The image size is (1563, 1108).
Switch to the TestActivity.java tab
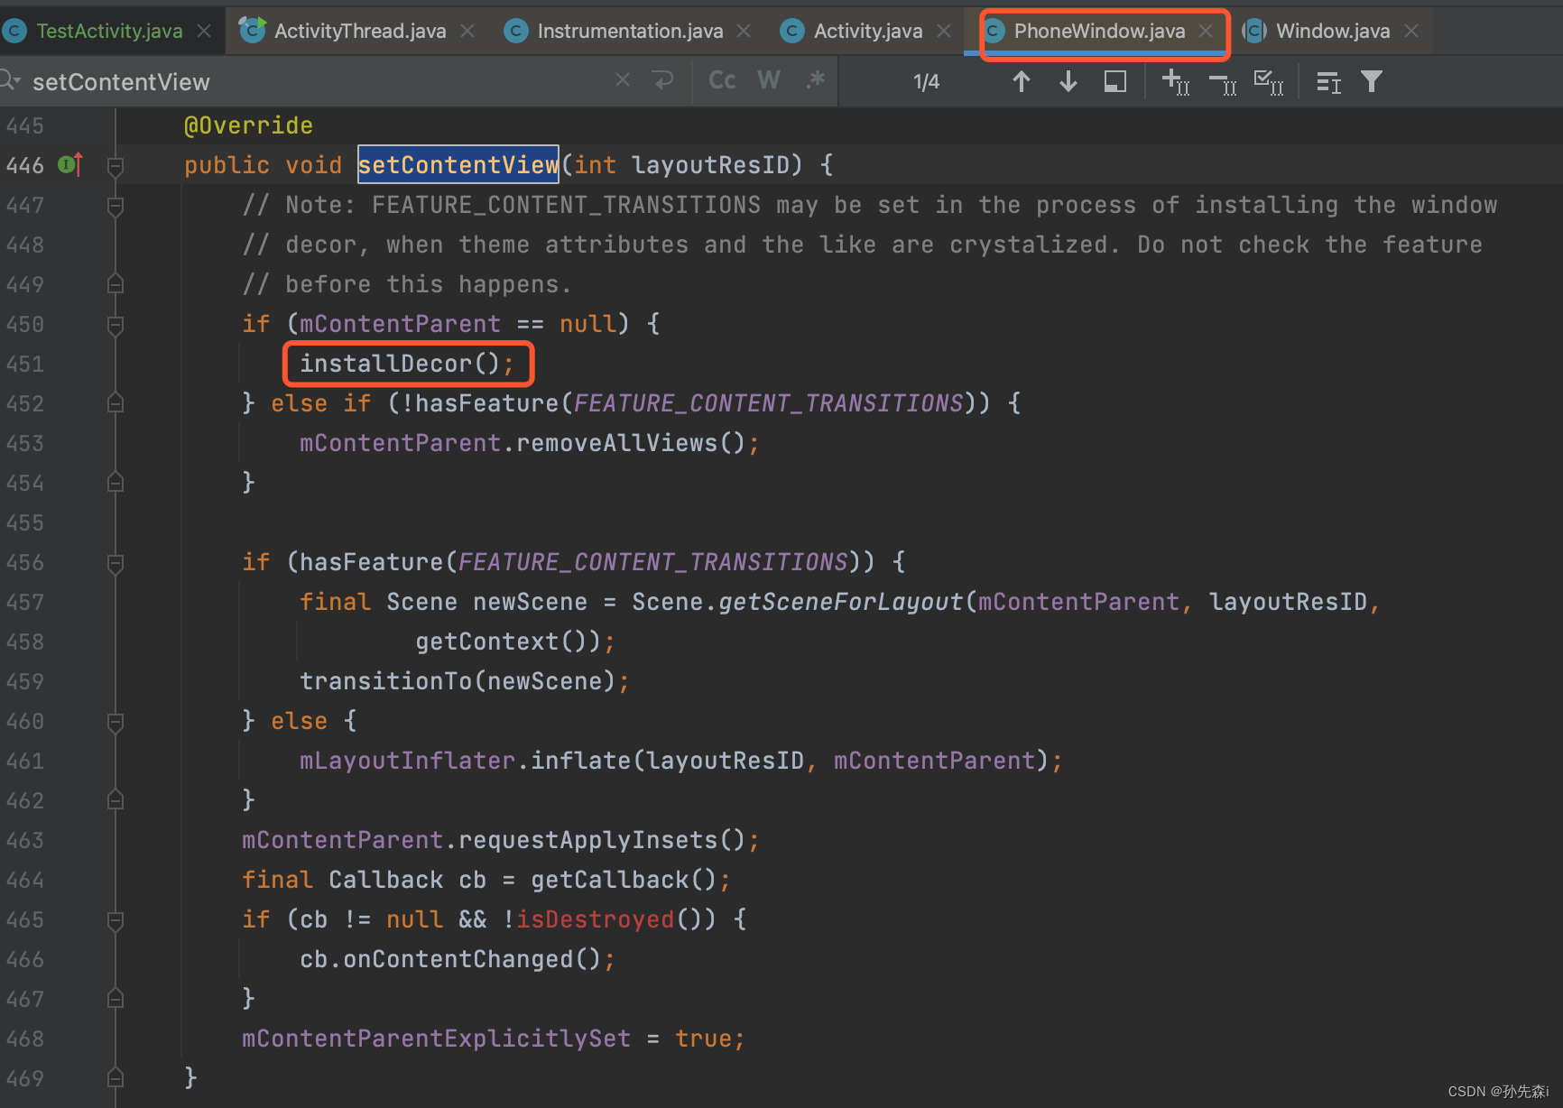[x=108, y=32]
